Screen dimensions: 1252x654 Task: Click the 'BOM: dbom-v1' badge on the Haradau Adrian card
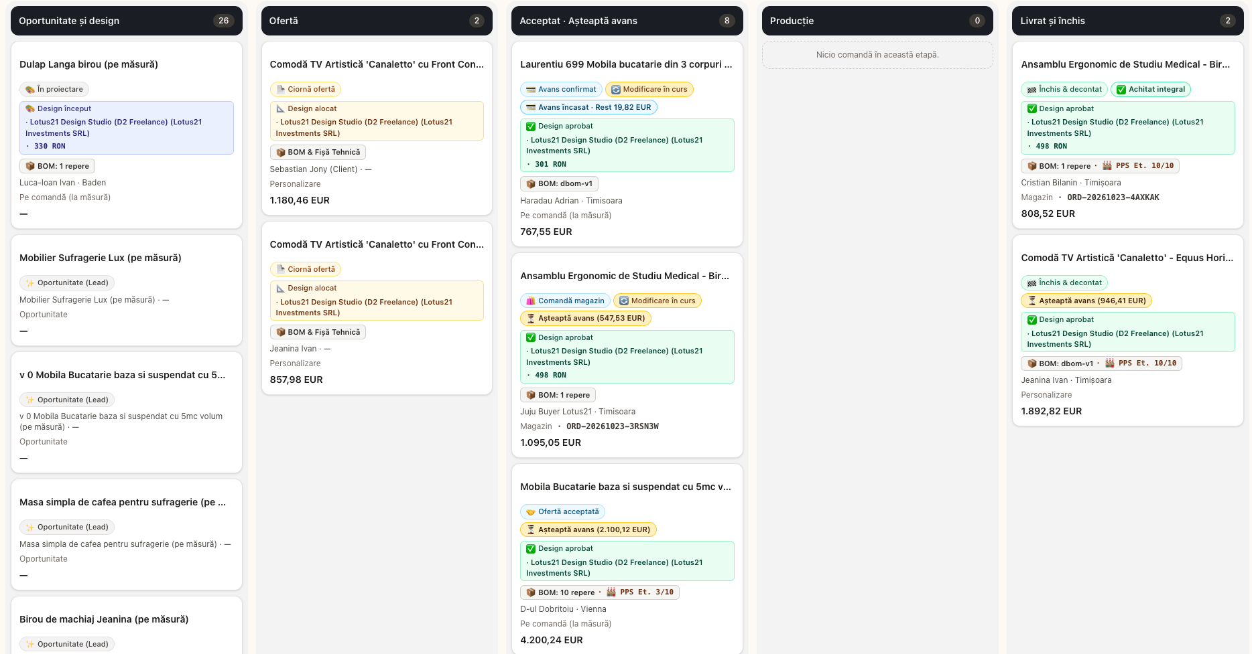[560, 183]
